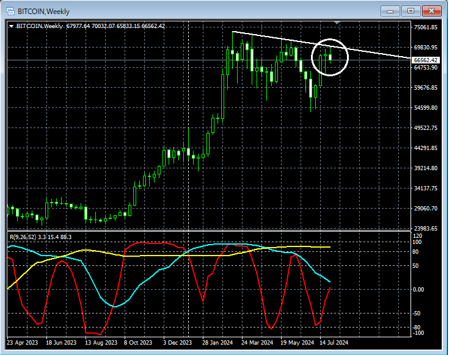This screenshot has width=449, height=355.
Task: Click the 8 Oct 2023 date label
Action: pos(138,342)
